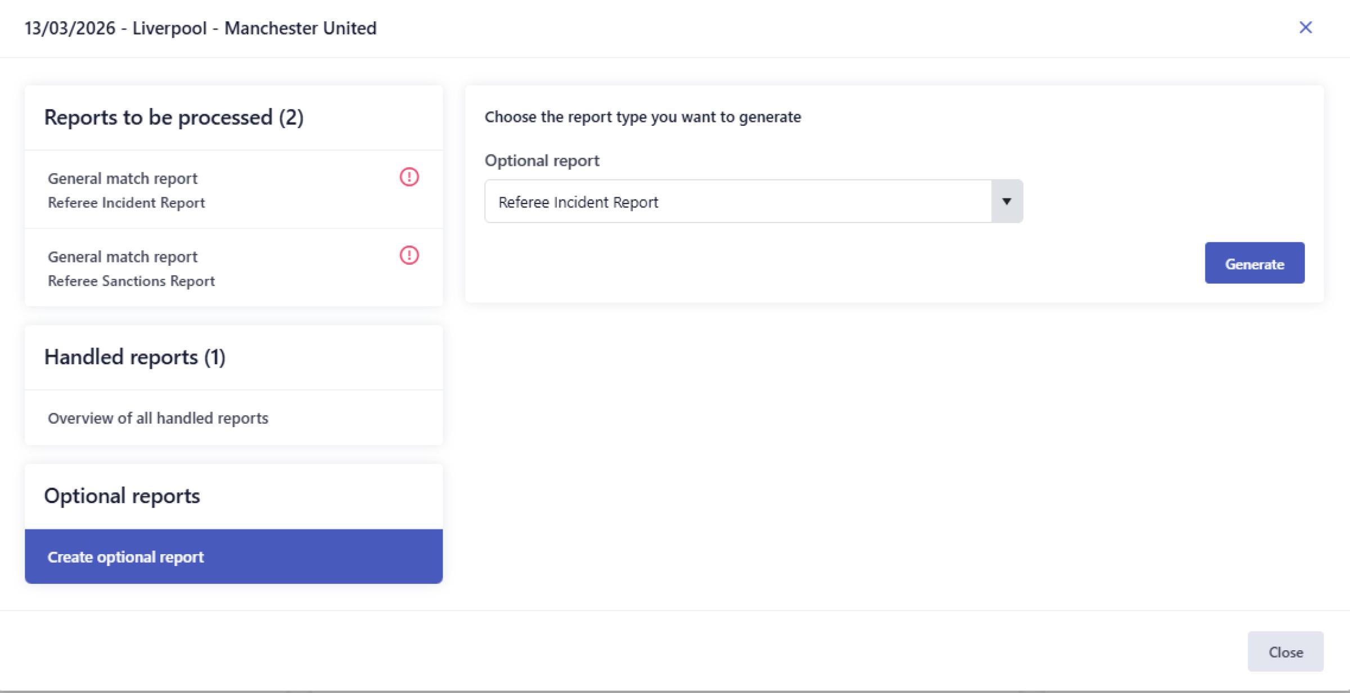The height and width of the screenshot is (693, 1350).
Task: Click the Choose the report type instruction text
Action: [x=642, y=117]
